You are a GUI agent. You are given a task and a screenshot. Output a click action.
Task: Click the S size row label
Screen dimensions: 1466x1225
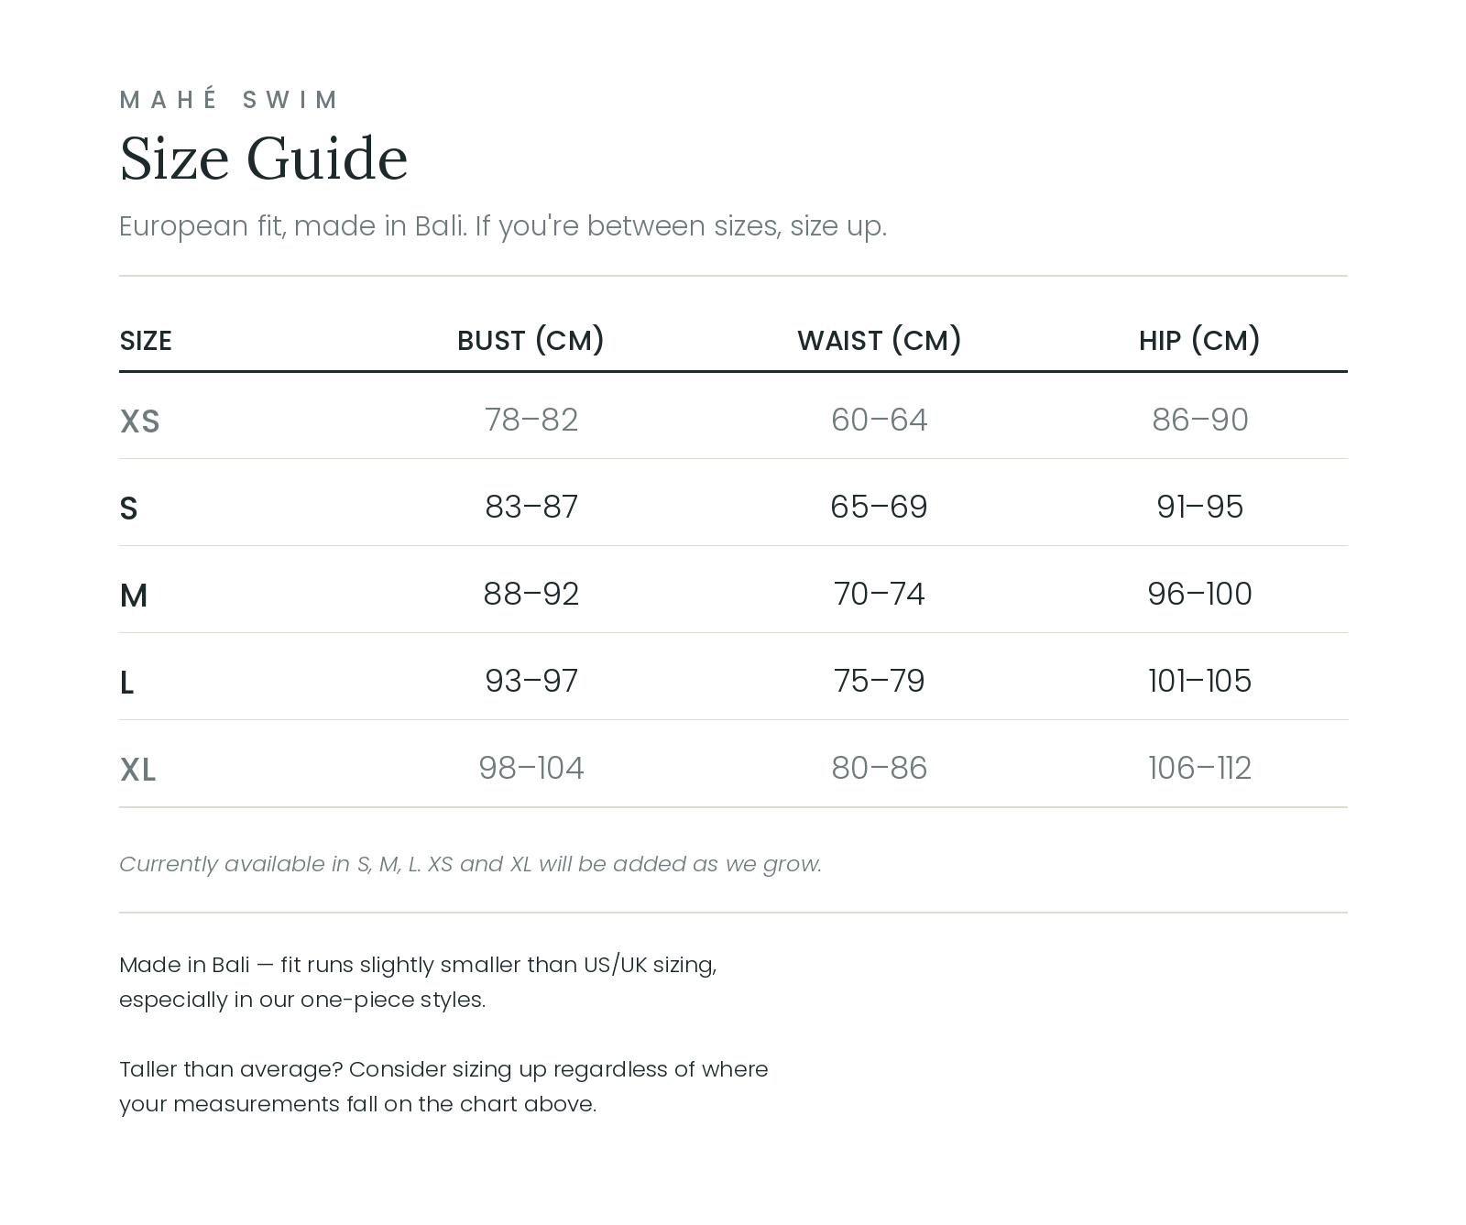point(129,509)
